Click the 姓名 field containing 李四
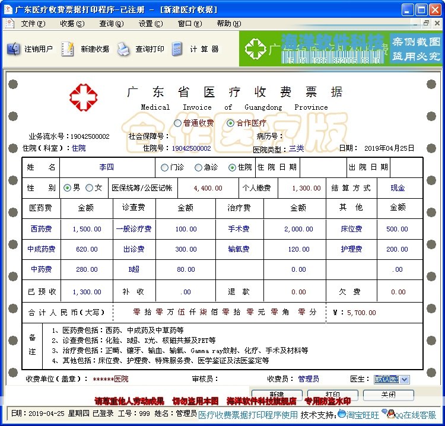The width and height of the screenshot is (445, 426). (x=107, y=167)
